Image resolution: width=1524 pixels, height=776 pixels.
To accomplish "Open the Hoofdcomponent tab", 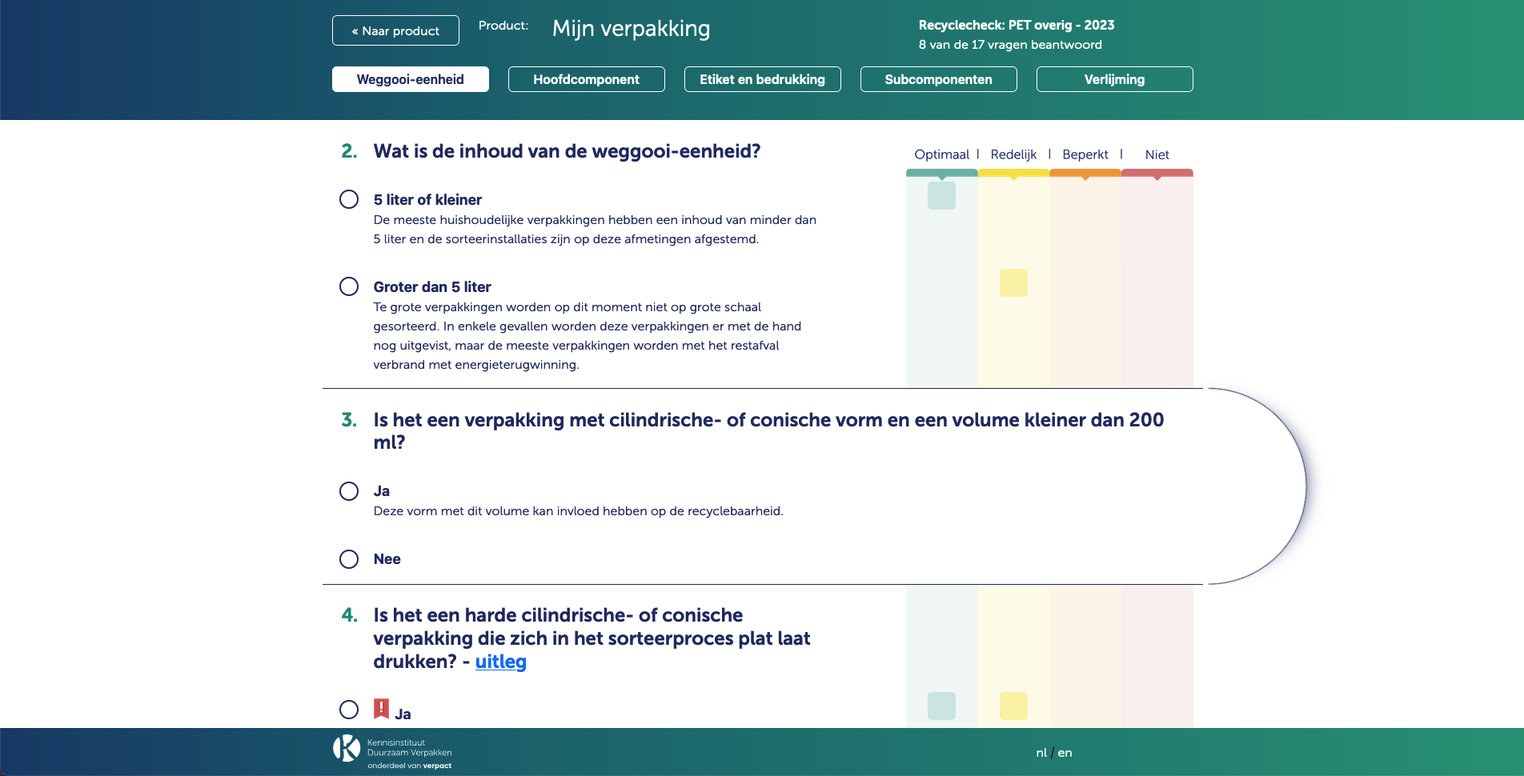I will point(586,79).
